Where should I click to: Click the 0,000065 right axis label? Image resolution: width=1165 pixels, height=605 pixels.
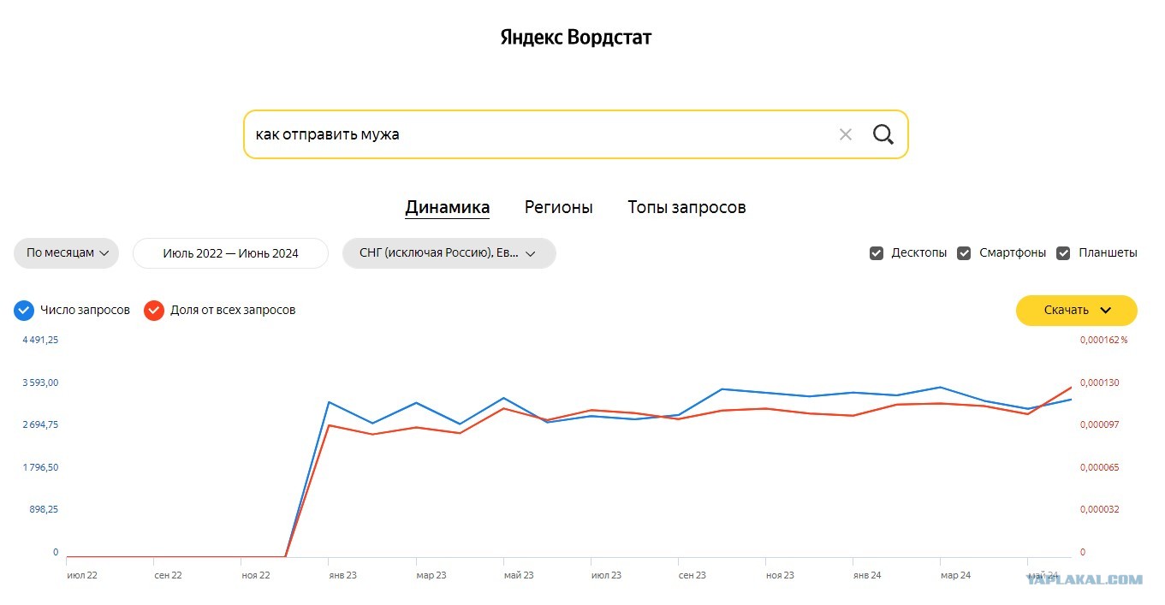pyautogui.click(x=1099, y=467)
